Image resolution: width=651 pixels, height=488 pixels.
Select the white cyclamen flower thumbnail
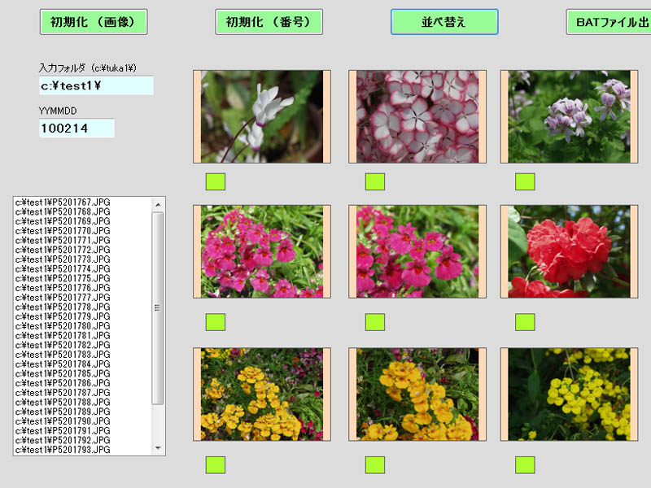[262, 116]
